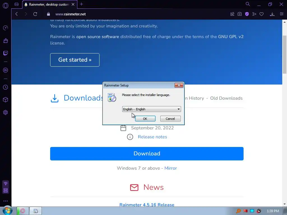Open the Player icon in sidebar
This screenshot has height=215, width=287.
click(x=6, y=70)
